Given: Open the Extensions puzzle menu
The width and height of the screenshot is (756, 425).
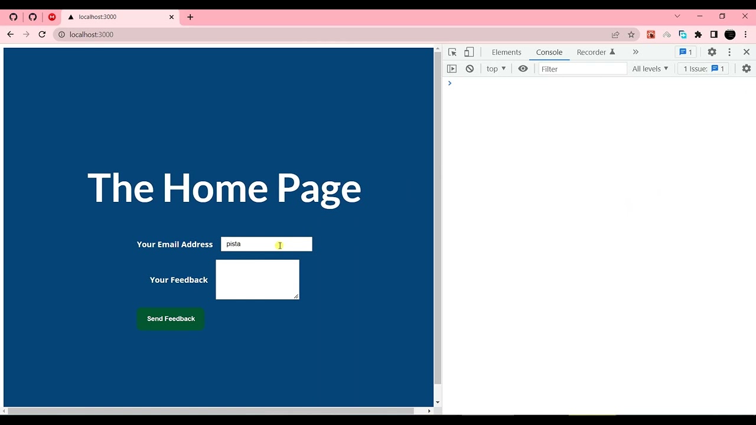Looking at the screenshot, I should 698,34.
